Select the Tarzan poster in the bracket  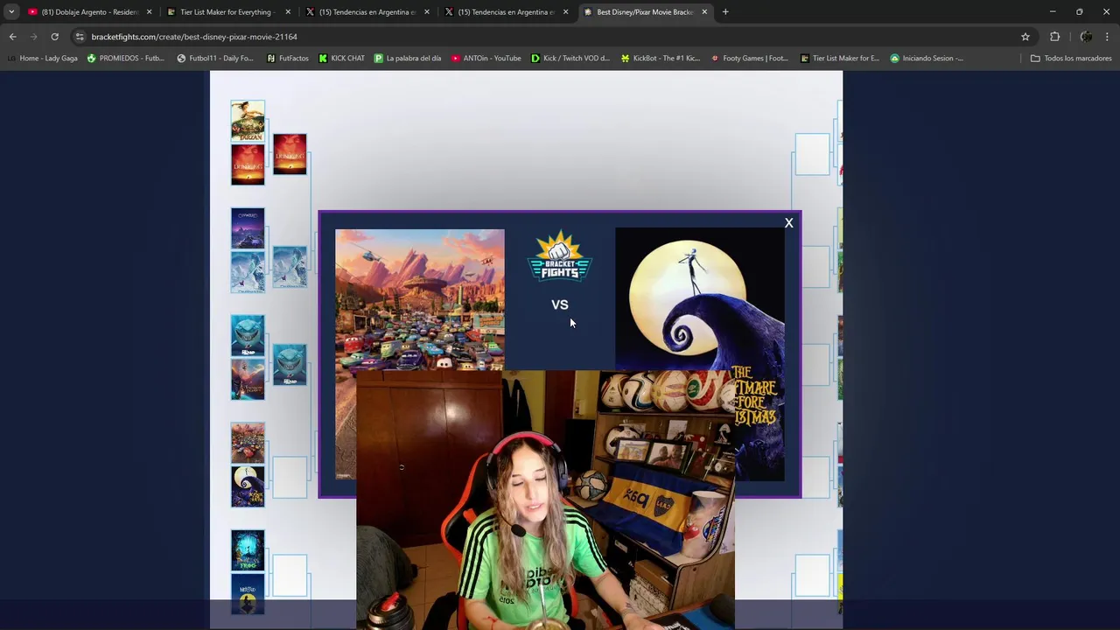tap(248, 121)
